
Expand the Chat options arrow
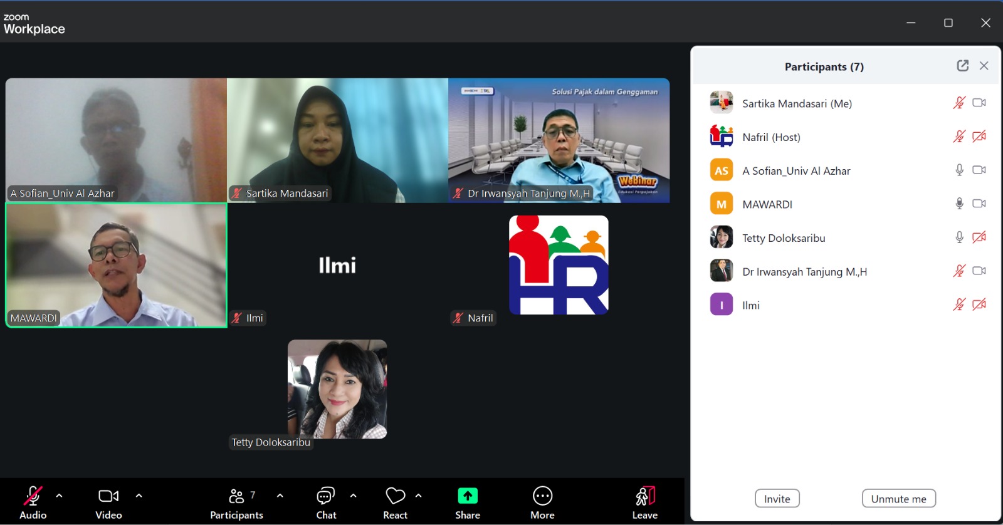(353, 496)
